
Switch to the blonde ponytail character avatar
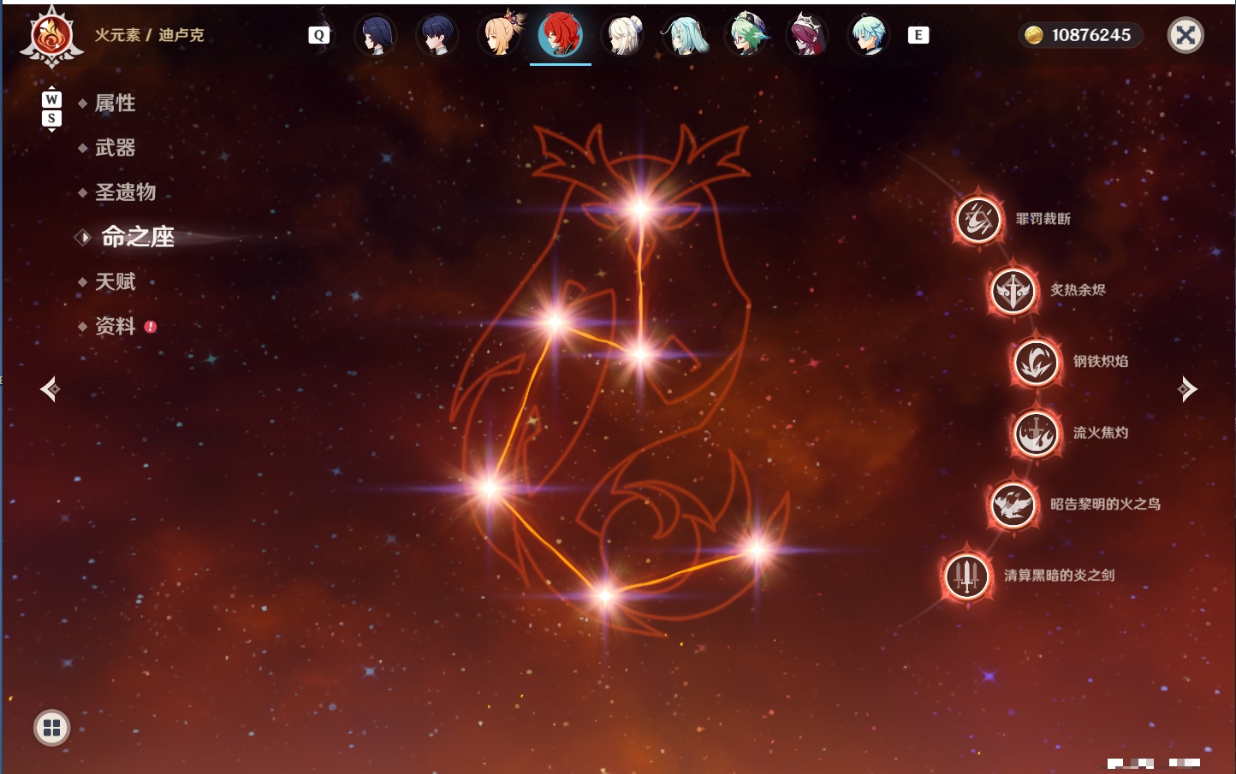click(500, 35)
